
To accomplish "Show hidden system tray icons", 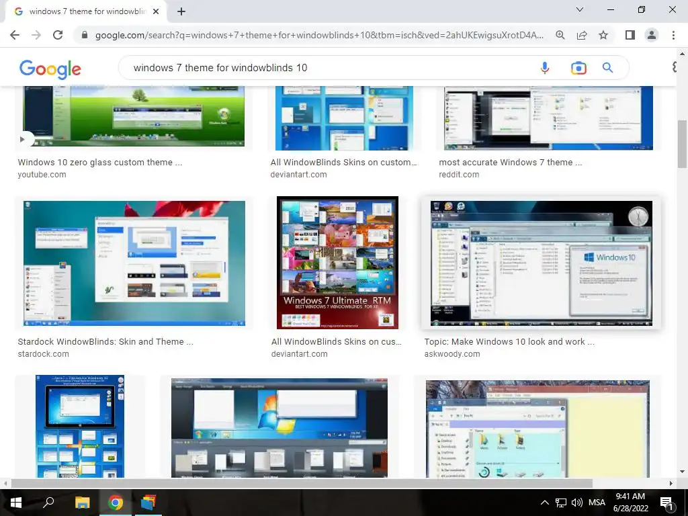I will coord(544,503).
